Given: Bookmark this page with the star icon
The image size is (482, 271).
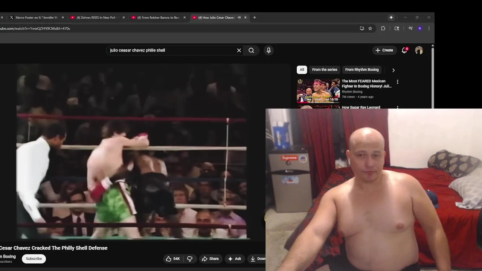Looking at the screenshot, I should pyautogui.click(x=370, y=28).
